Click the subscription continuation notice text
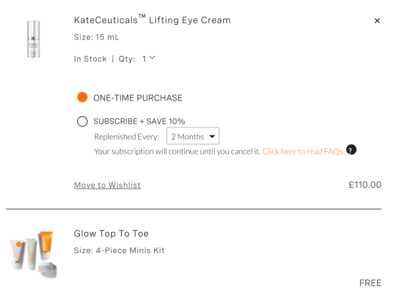The height and width of the screenshot is (307, 395). click(177, 151)
